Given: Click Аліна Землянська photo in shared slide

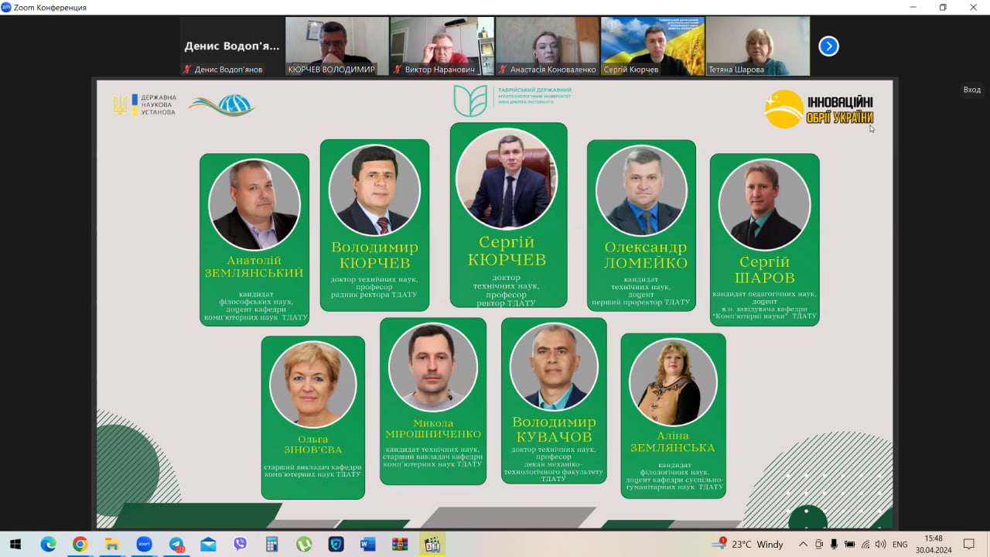Looking at the screenshot, I should (673, 381).
